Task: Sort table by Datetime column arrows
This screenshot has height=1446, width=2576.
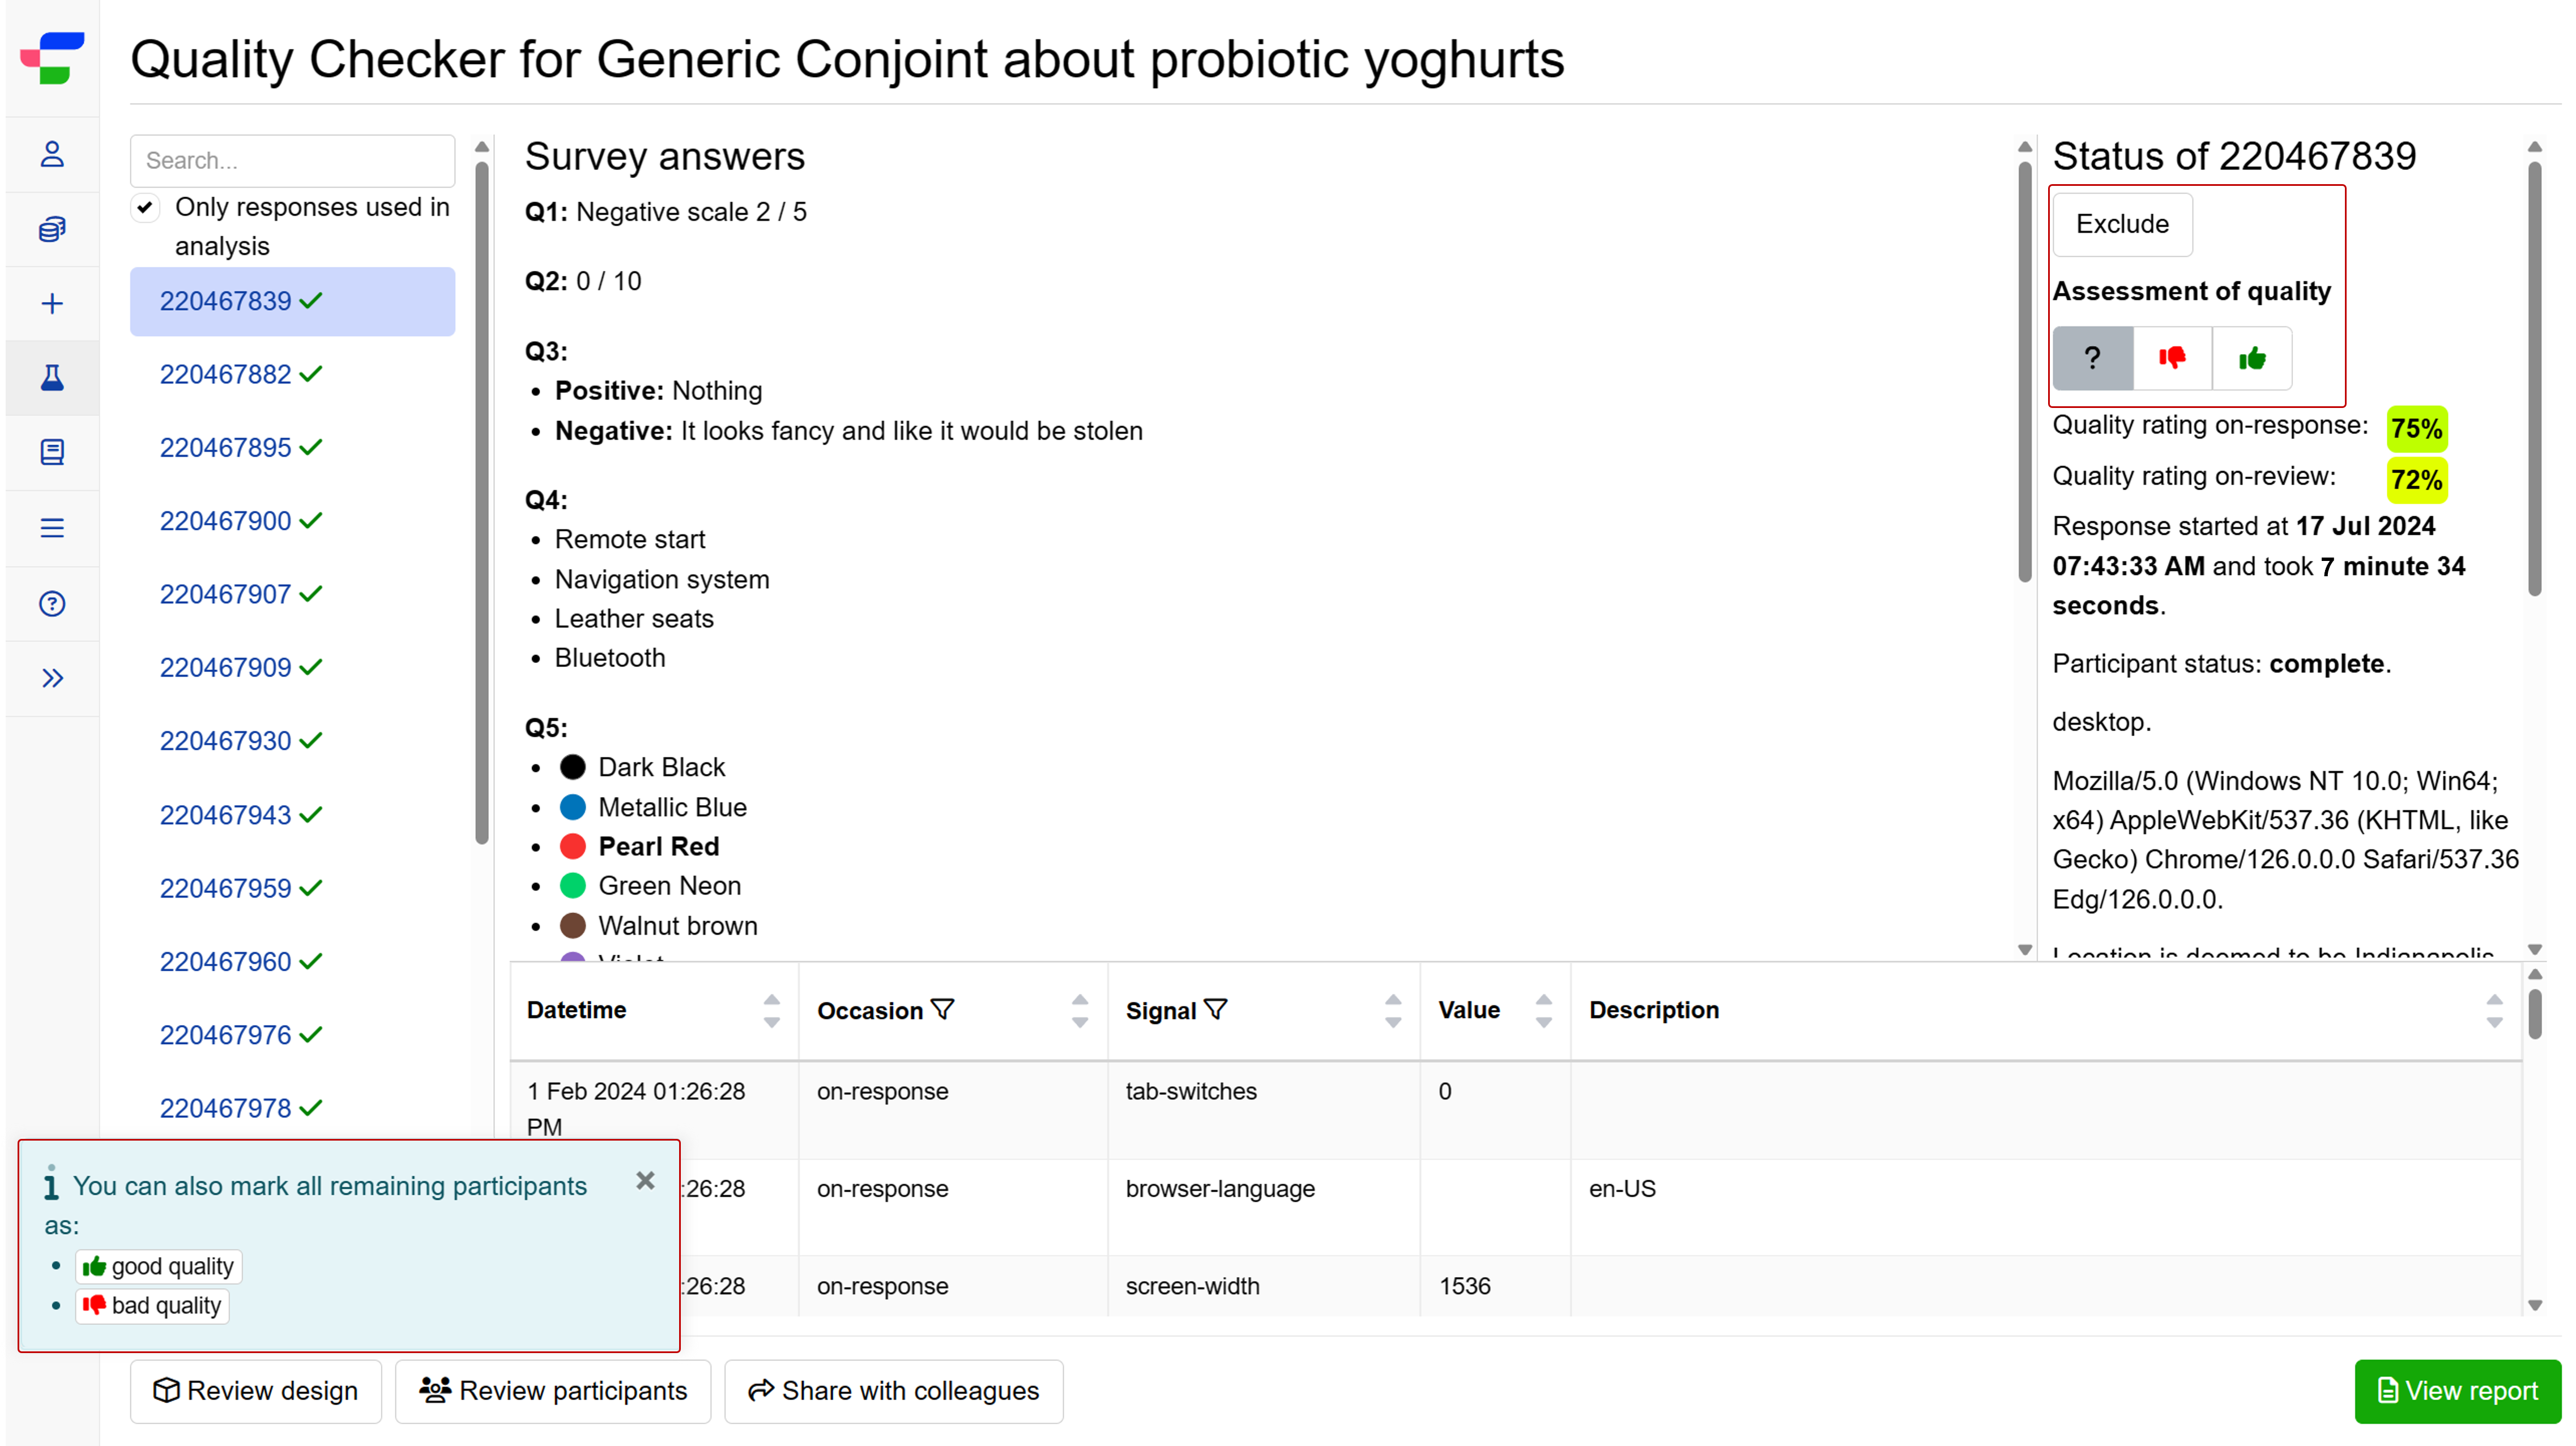Action: tap(771, 1011)
